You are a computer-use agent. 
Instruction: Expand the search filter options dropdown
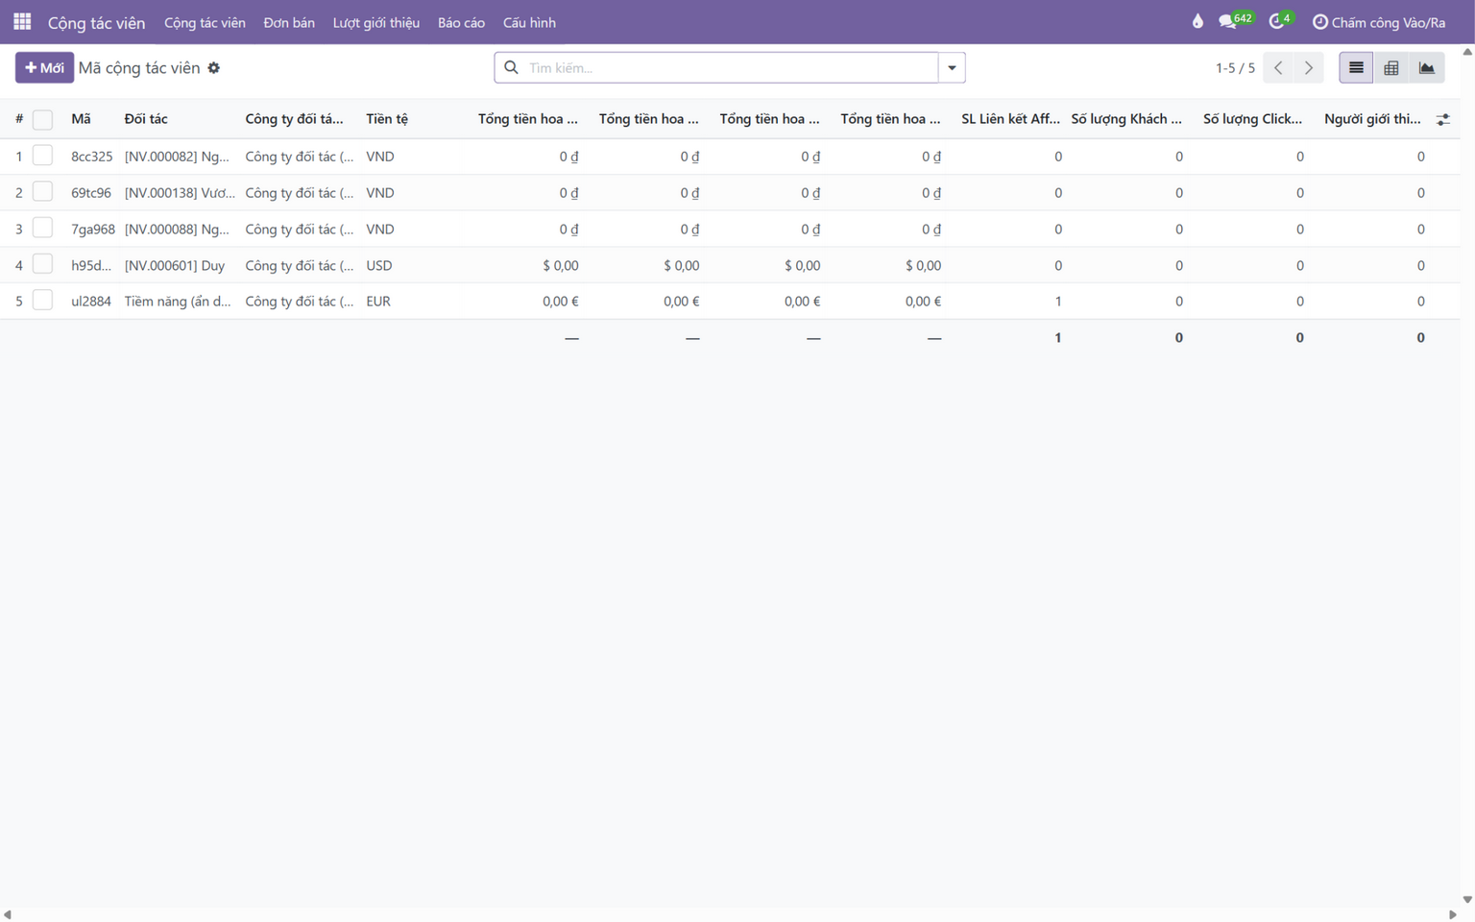pos(952,67)
